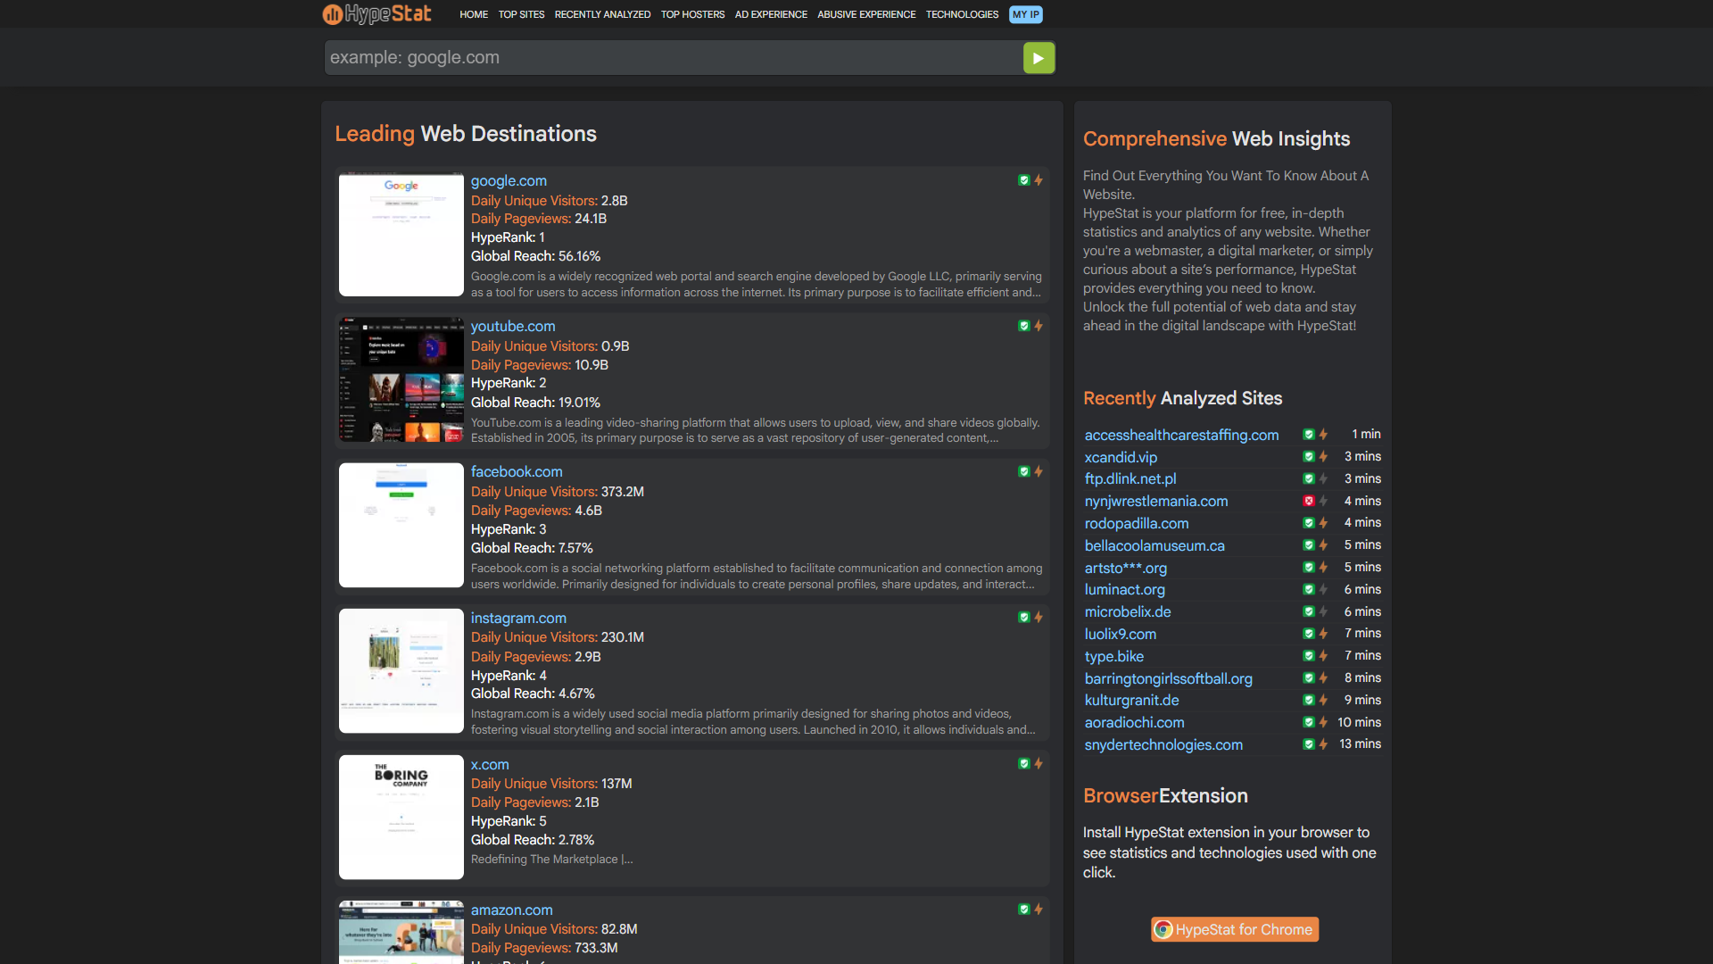Open the instagram.com link

pyautogui.click(x=518, y=619)
